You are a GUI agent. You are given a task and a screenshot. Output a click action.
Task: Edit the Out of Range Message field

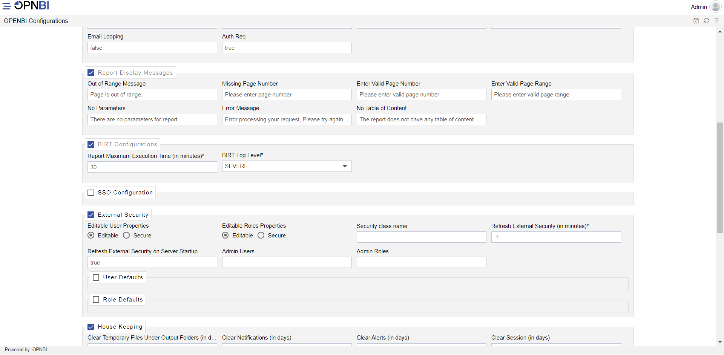(x=152, y=95)
